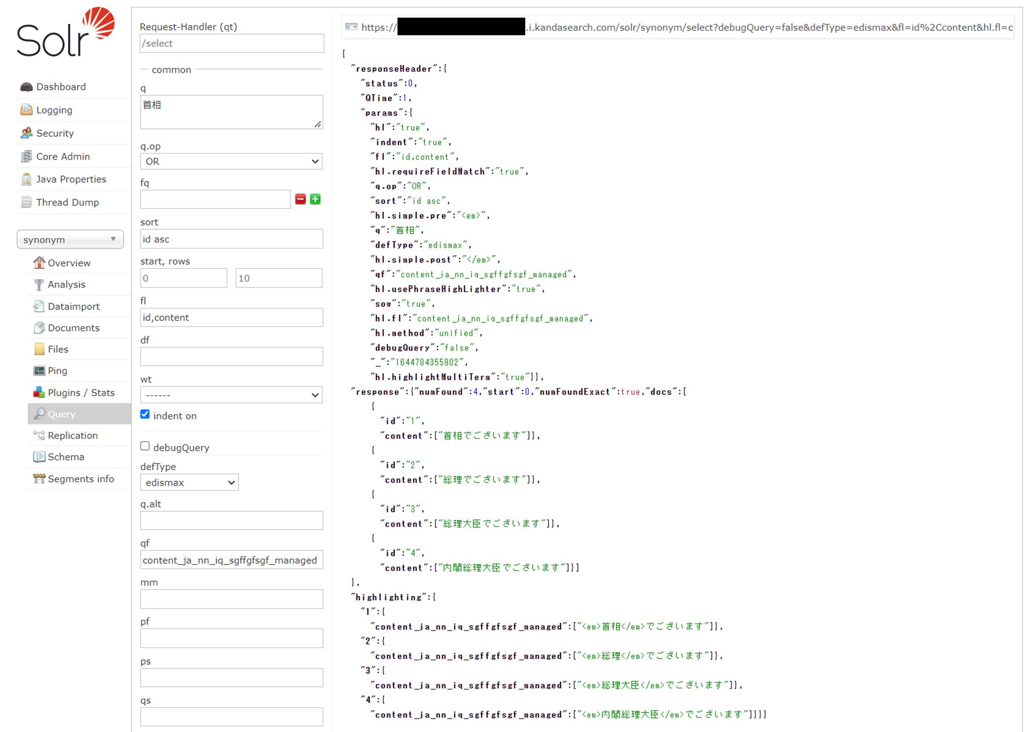
Task: Click the URL link icon beside the request address
Action: 351,27
